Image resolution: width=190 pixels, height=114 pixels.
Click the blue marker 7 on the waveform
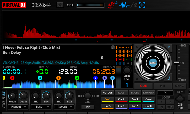click(x=95, y=78)
